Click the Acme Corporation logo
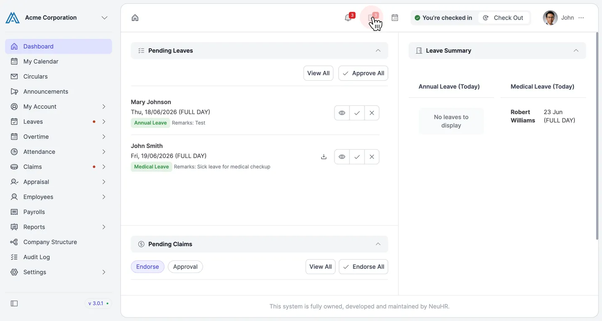The width and height of the screenshot is (602, 321). 13,18
